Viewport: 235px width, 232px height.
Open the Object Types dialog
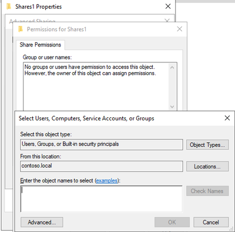click(207, 145)
